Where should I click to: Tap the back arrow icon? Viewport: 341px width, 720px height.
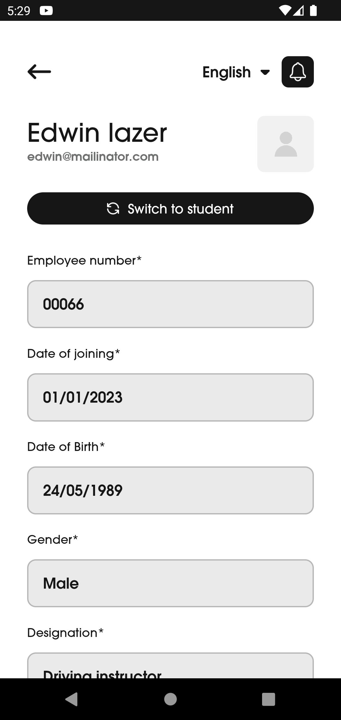[39, 72]
